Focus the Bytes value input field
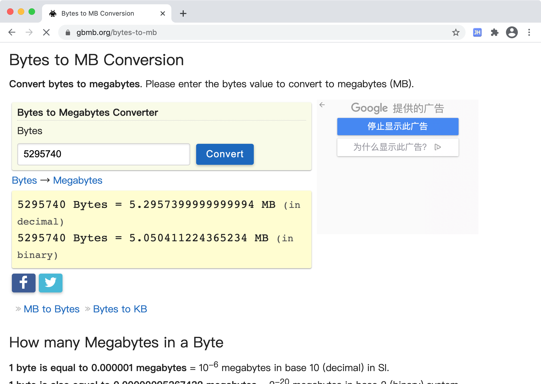Image resolution: width=541 pixels, height=384 pixels. click(x=104, y=154)
